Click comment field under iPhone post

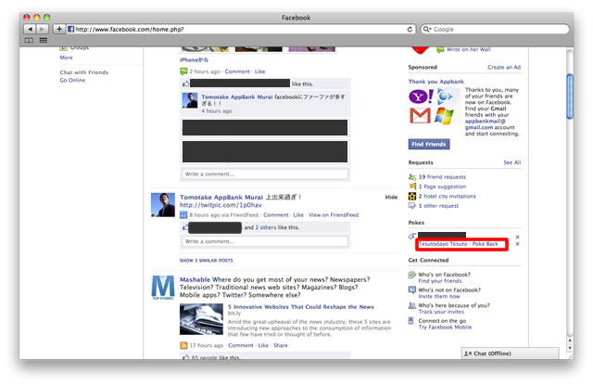click(265, 174)
